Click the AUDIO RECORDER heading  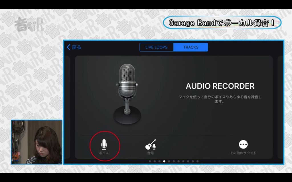click(x=220, y=86)
